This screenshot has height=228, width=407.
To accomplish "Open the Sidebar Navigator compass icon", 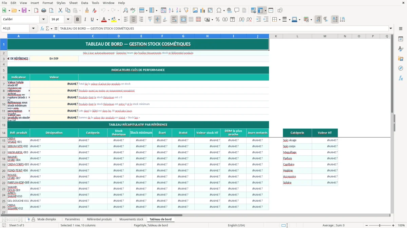I will pyautogui.click(x=401, y=68).
